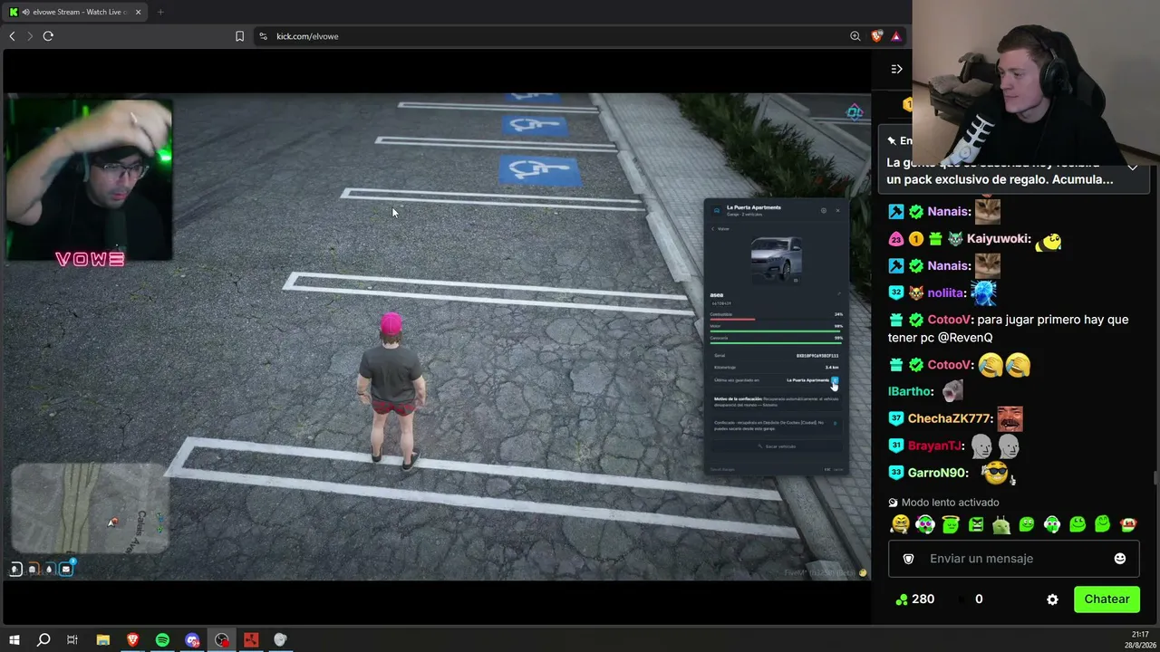
Task: Click the Combustible fuel bar
Action: (x=777, y=319)
